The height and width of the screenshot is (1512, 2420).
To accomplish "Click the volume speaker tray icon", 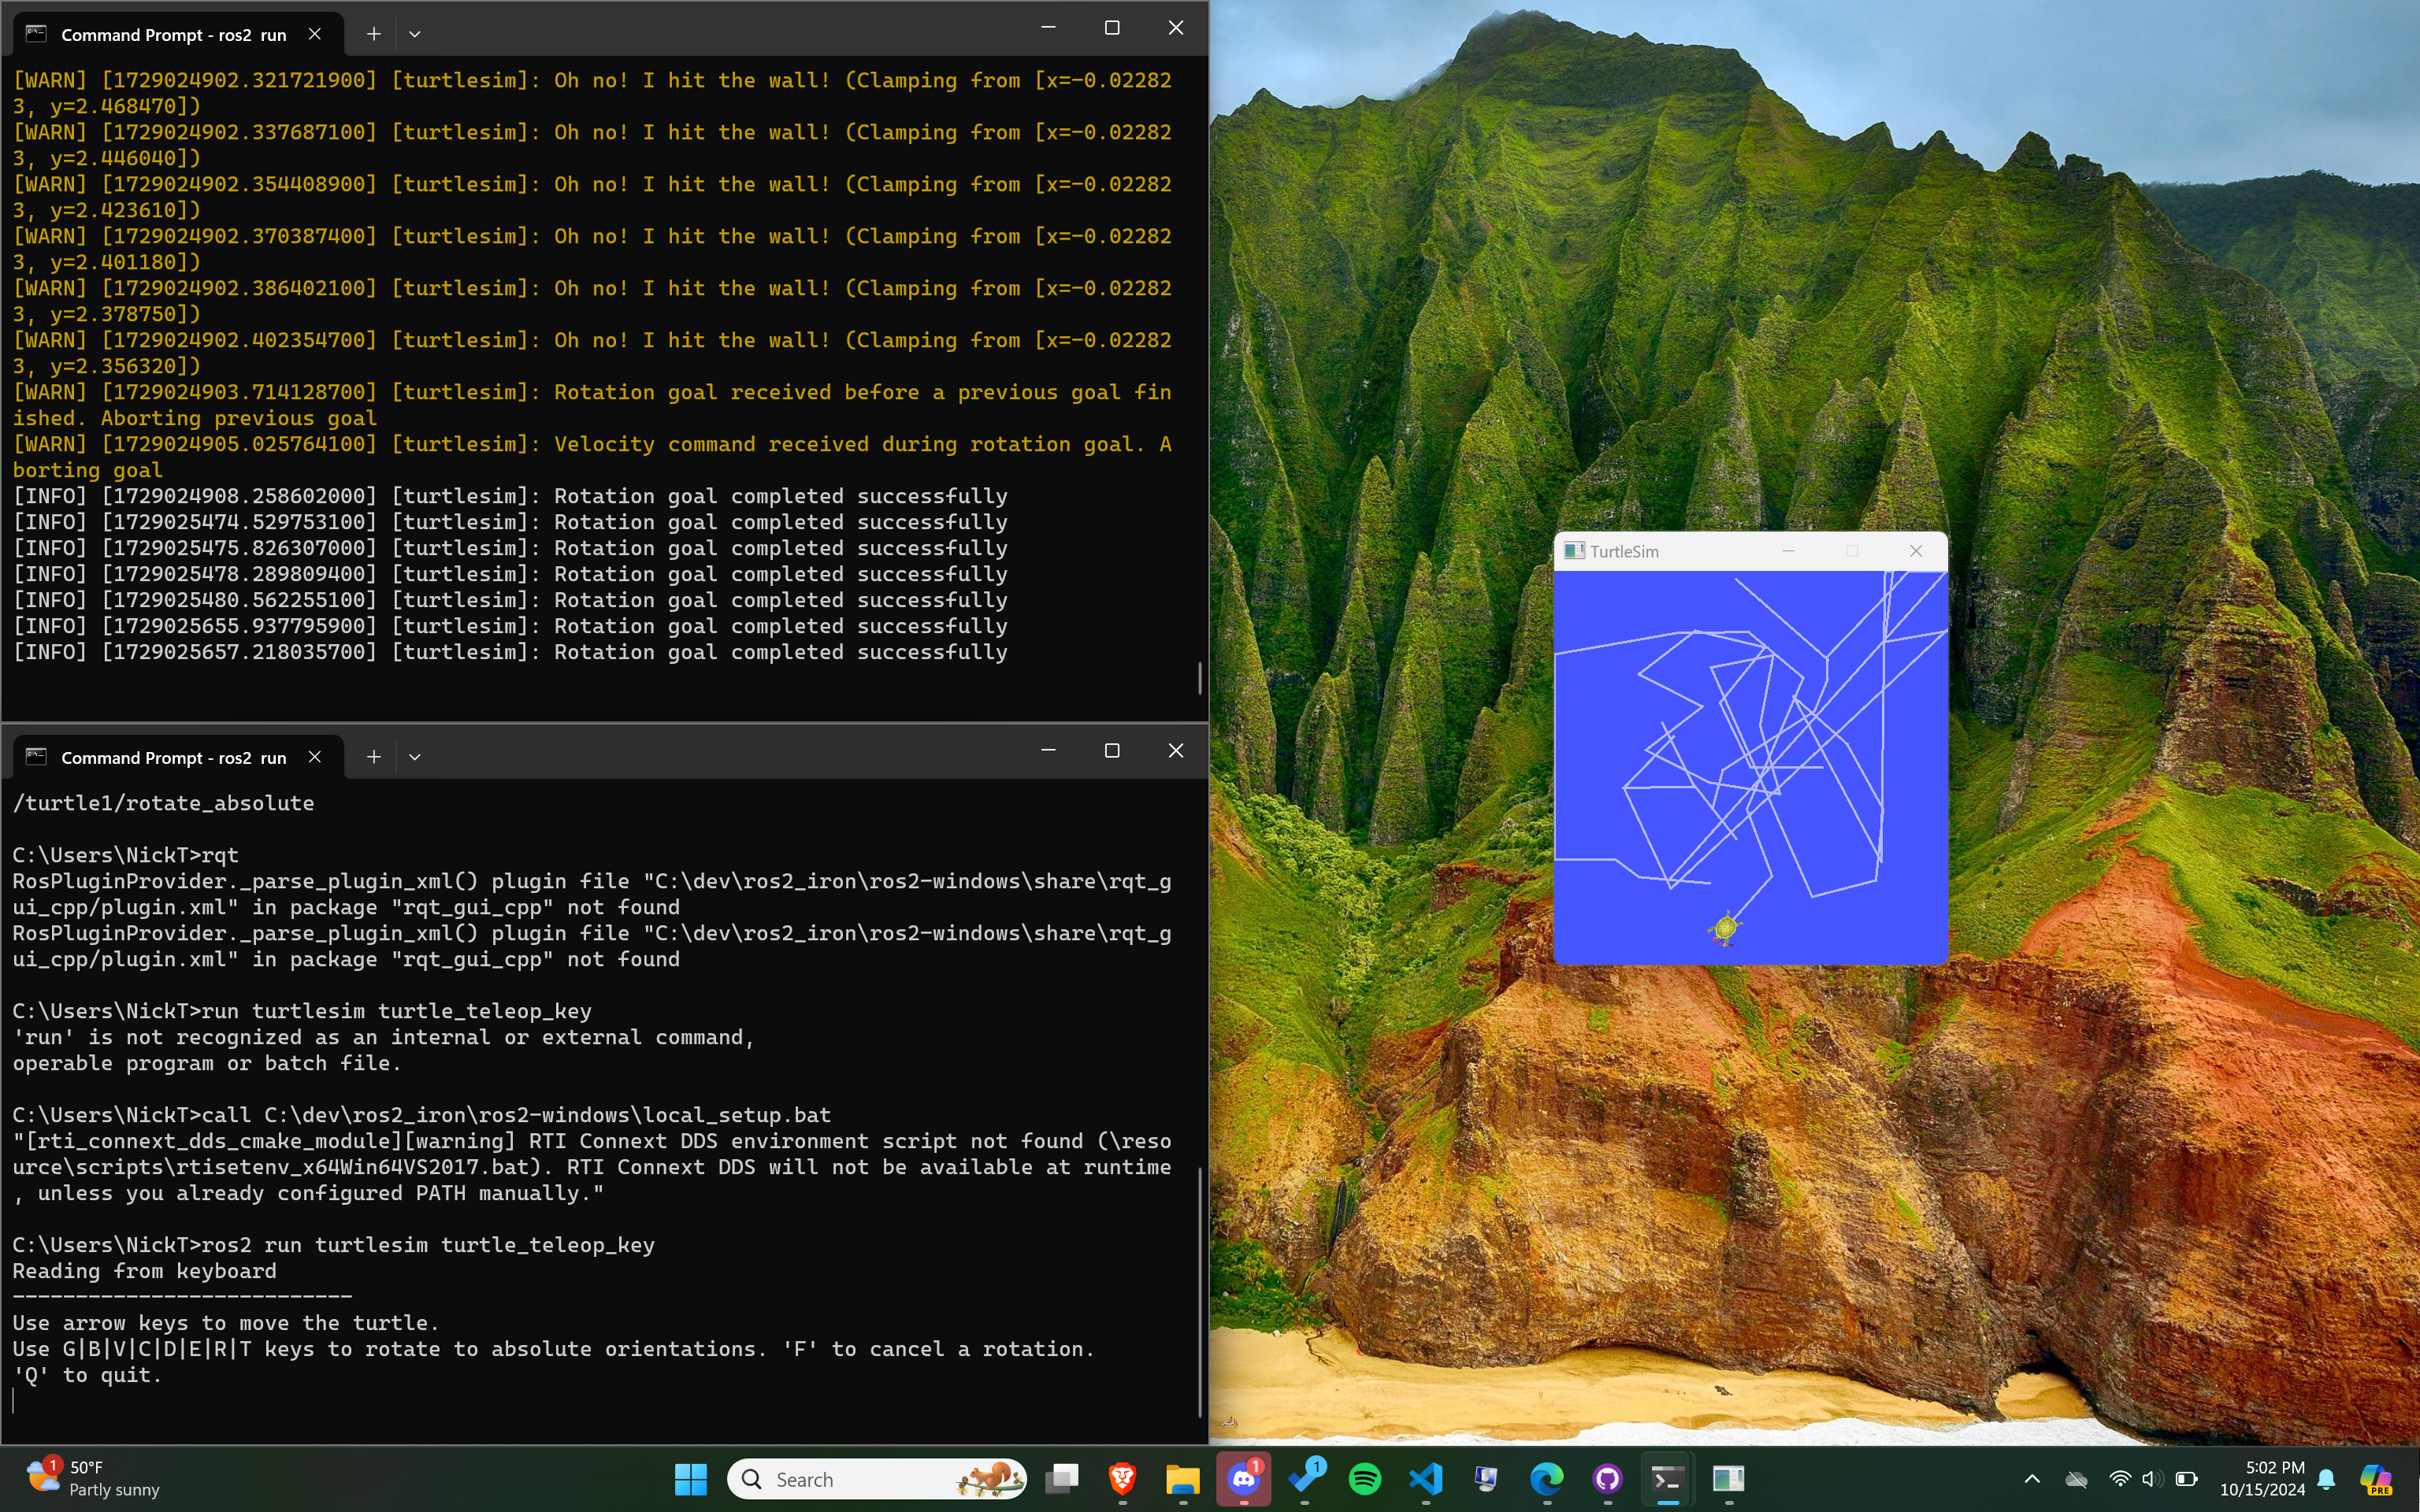I will (x=2152, y=1478).
